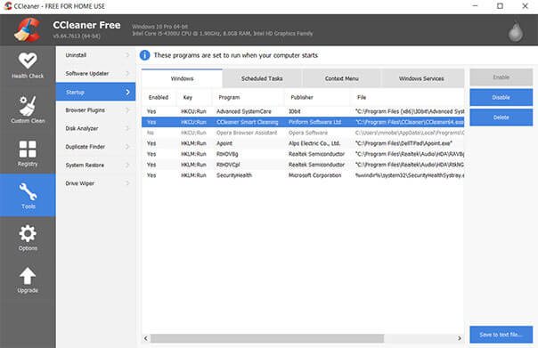Click the chevron beside Disk Analyzer
538x348 pixels.
pyautogui.click(x=127, y=128)
